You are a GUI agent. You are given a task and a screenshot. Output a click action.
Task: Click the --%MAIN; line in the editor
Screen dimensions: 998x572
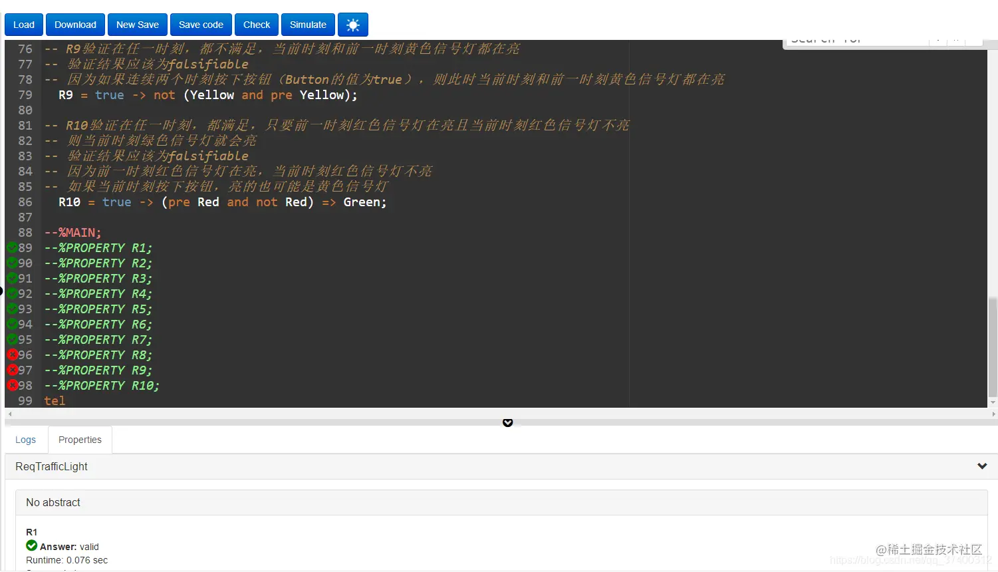pos(72,232)
